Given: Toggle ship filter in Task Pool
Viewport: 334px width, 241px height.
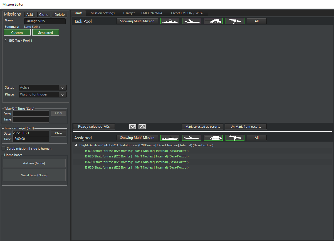Looking at the screenshot, I should pos(170,21).
